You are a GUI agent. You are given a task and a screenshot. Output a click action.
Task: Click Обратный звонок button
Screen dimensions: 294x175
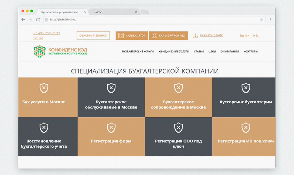point(93,36)
